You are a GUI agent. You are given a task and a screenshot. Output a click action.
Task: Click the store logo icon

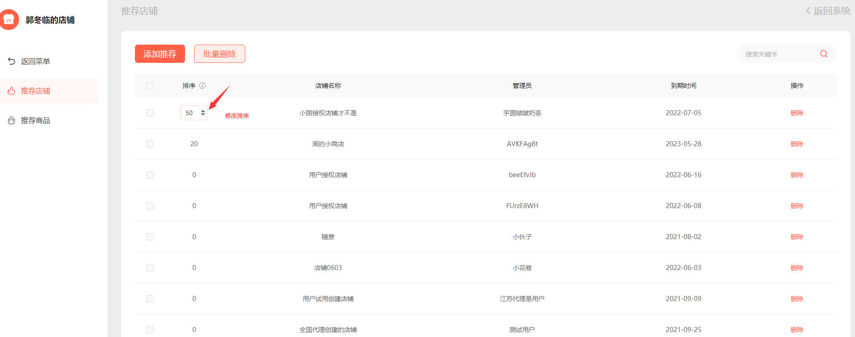(9, 20)
